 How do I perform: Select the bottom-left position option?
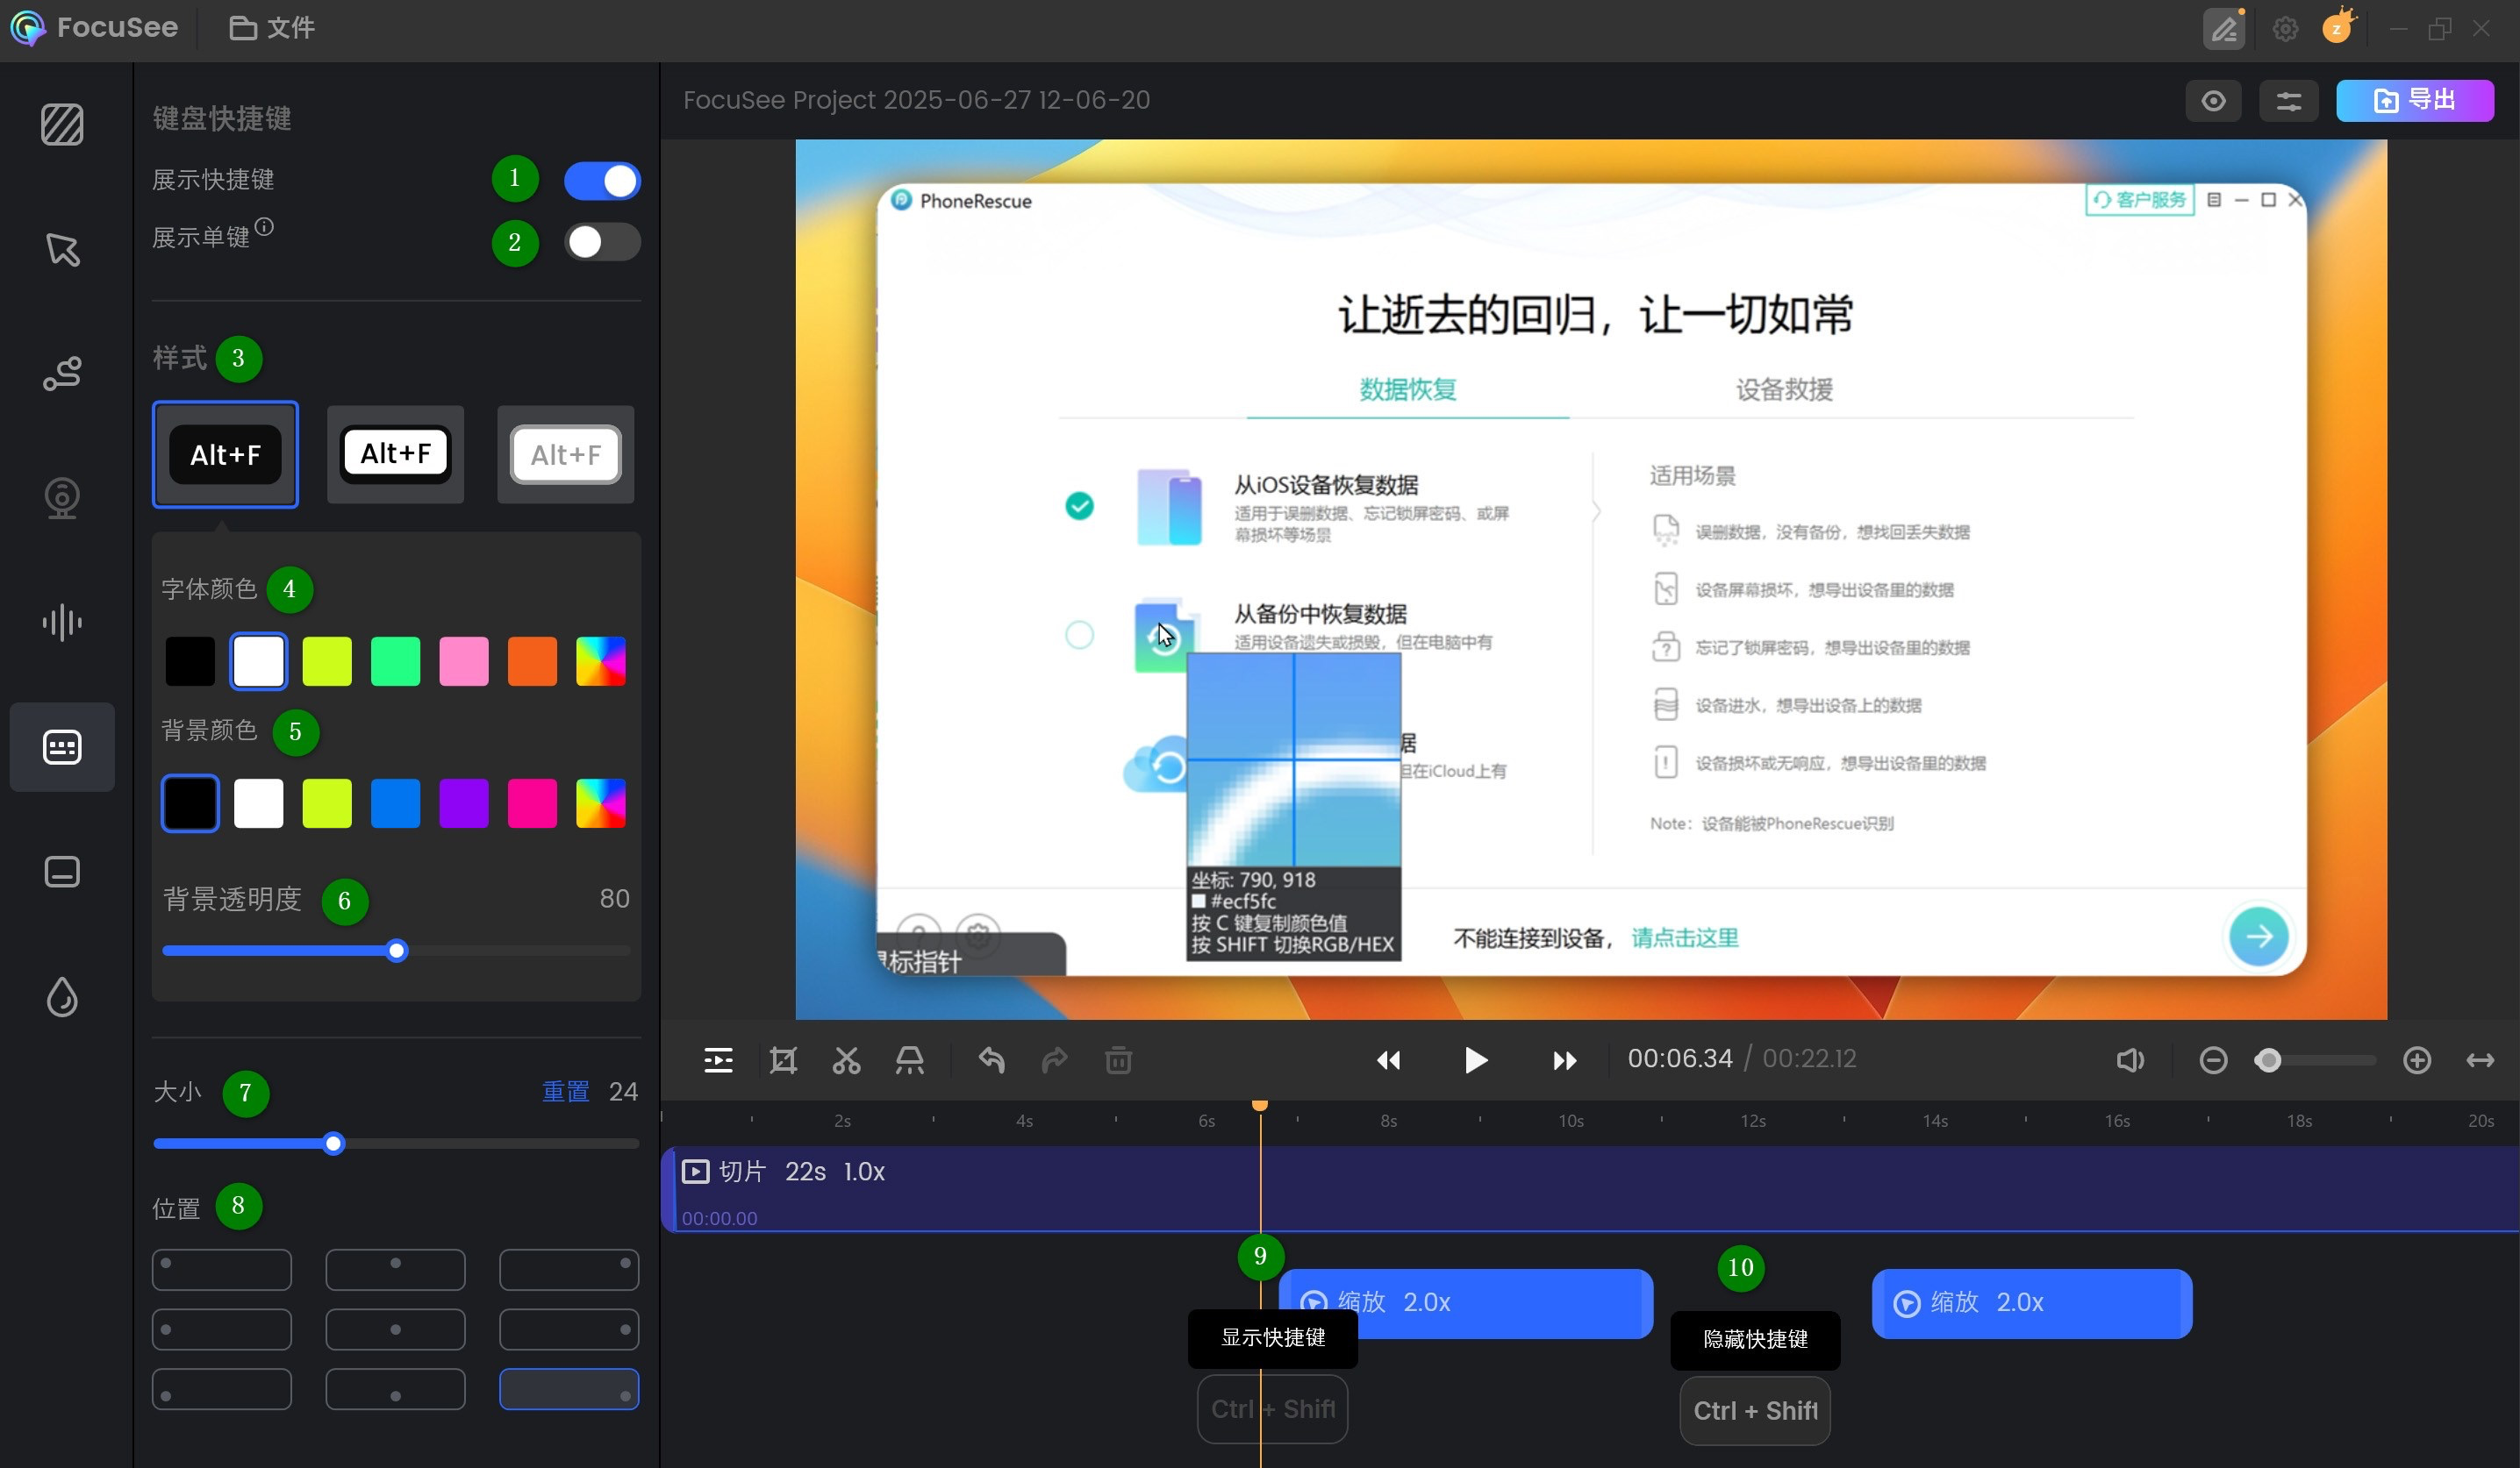pyautogui.click(x=222, y=1388)
